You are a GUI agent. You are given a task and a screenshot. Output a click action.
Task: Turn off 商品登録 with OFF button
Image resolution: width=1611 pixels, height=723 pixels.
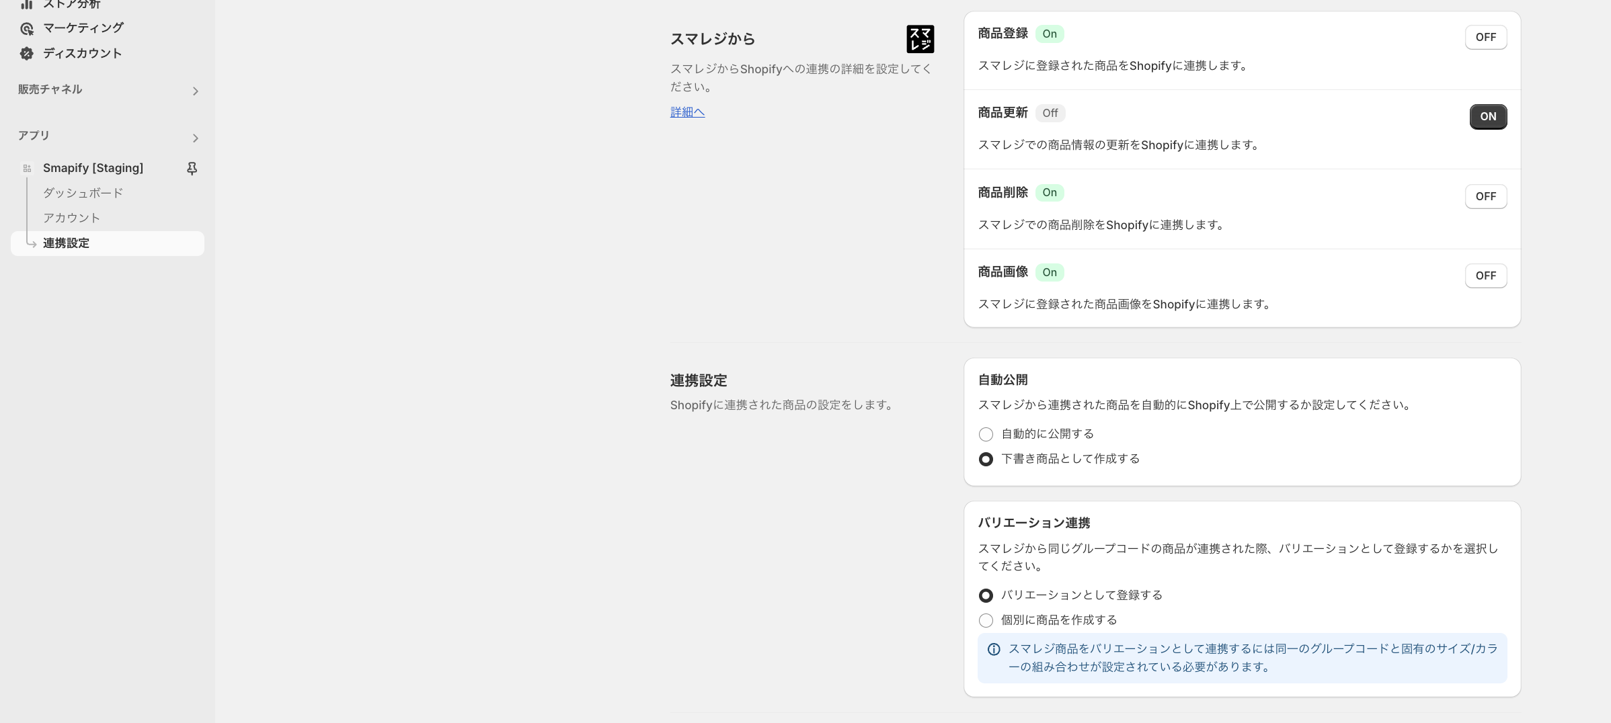[x=1485, y=37]
